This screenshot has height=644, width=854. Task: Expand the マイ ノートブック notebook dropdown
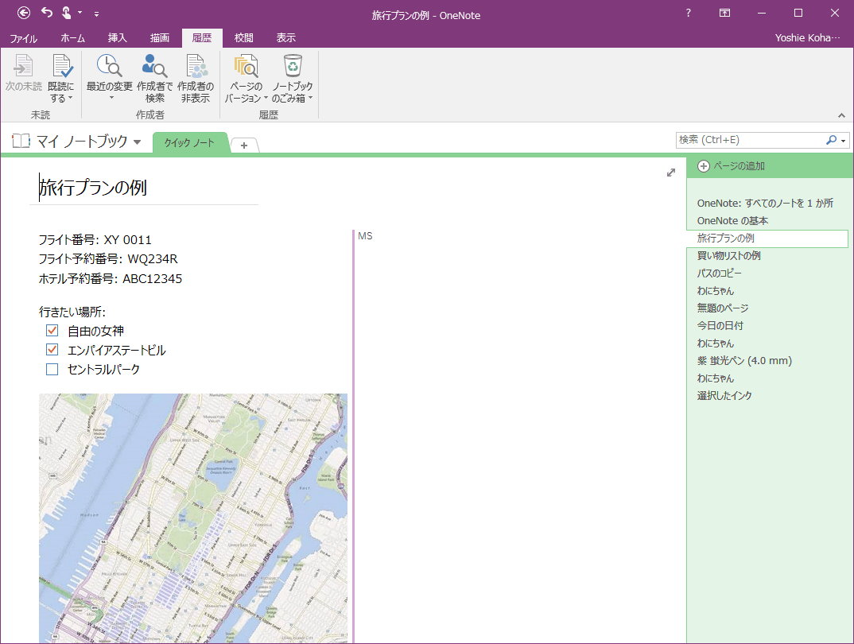pos(138,142)
